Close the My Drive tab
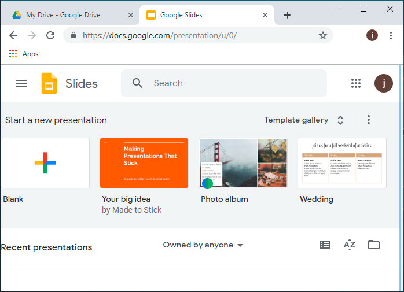 tap(131, 15)
